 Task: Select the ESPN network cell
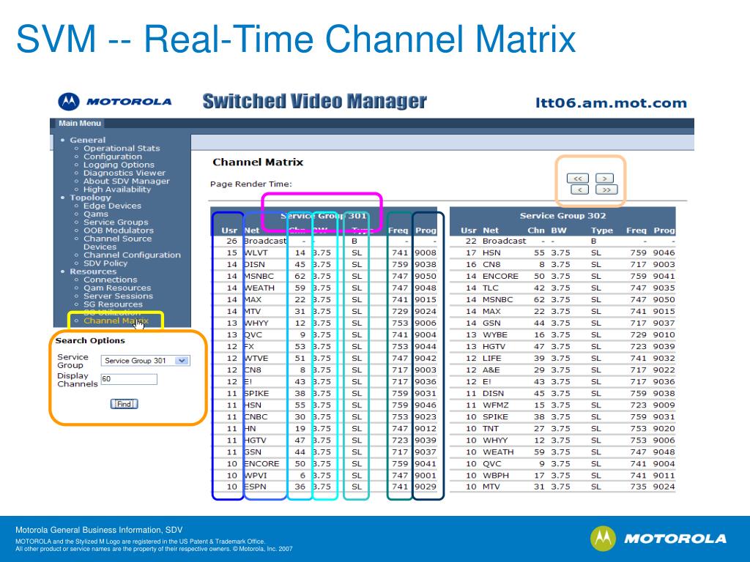[255, 487]
